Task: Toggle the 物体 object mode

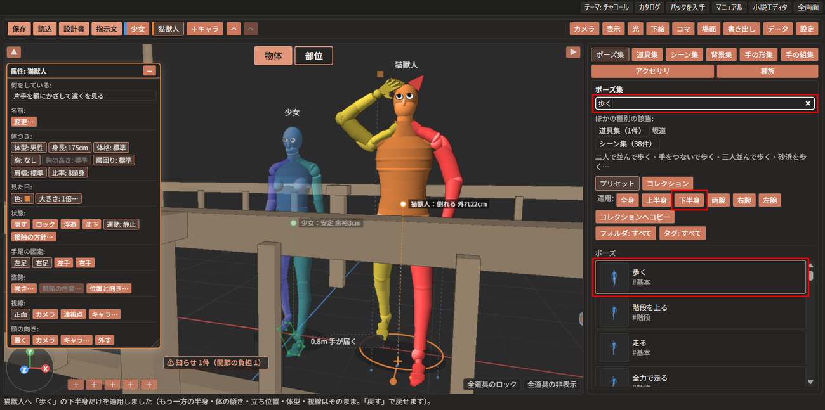Action: pyautogui.click(x=273, y=56)
